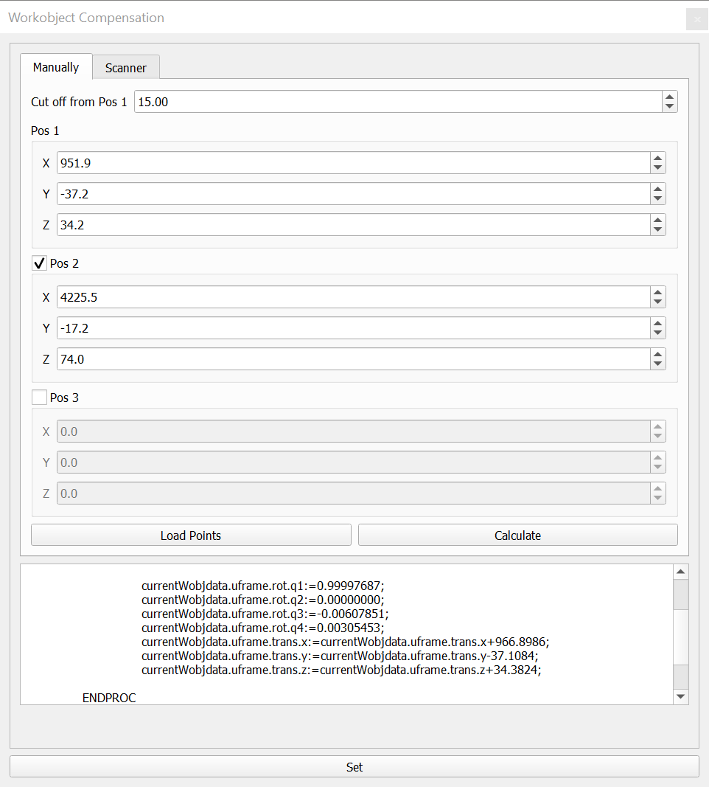Enable the Pos 3 checkbox
The width and height of the screenshot is (709, 787).
point(39,398)
